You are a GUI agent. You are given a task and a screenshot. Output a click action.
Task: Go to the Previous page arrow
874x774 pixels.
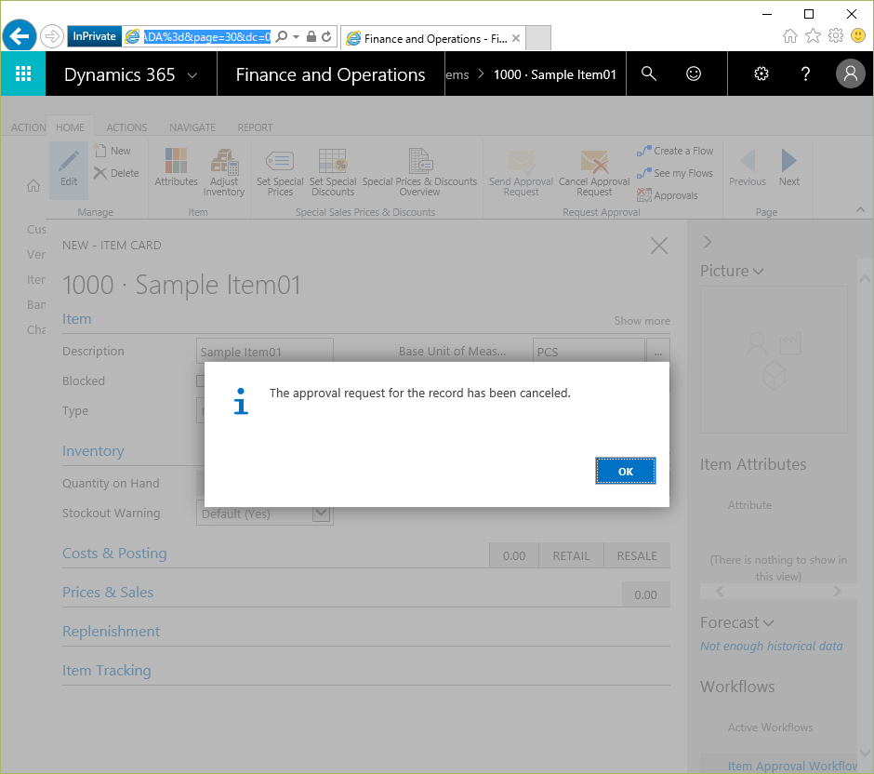pyautogui.click(x=748, y=167)
